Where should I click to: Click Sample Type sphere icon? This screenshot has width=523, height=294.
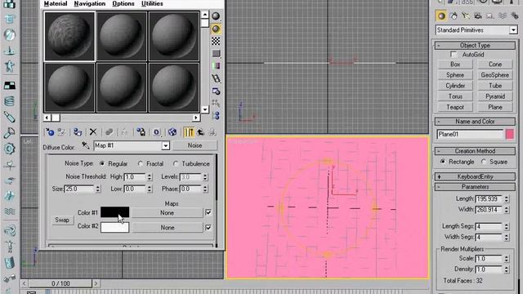tap(216, 16)
